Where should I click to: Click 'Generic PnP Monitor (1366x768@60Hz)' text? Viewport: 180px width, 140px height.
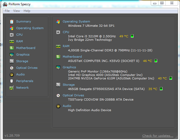coord(98,71)
